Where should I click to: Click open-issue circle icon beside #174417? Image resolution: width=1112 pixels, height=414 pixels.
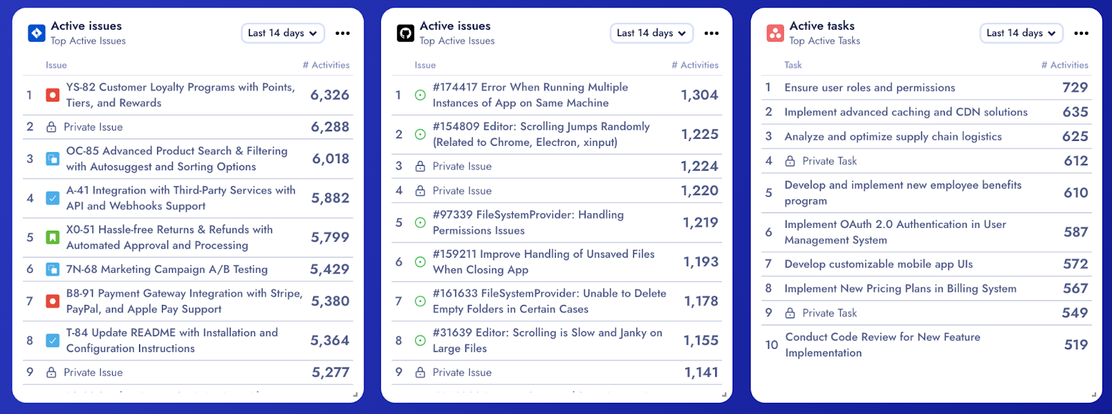420,95
